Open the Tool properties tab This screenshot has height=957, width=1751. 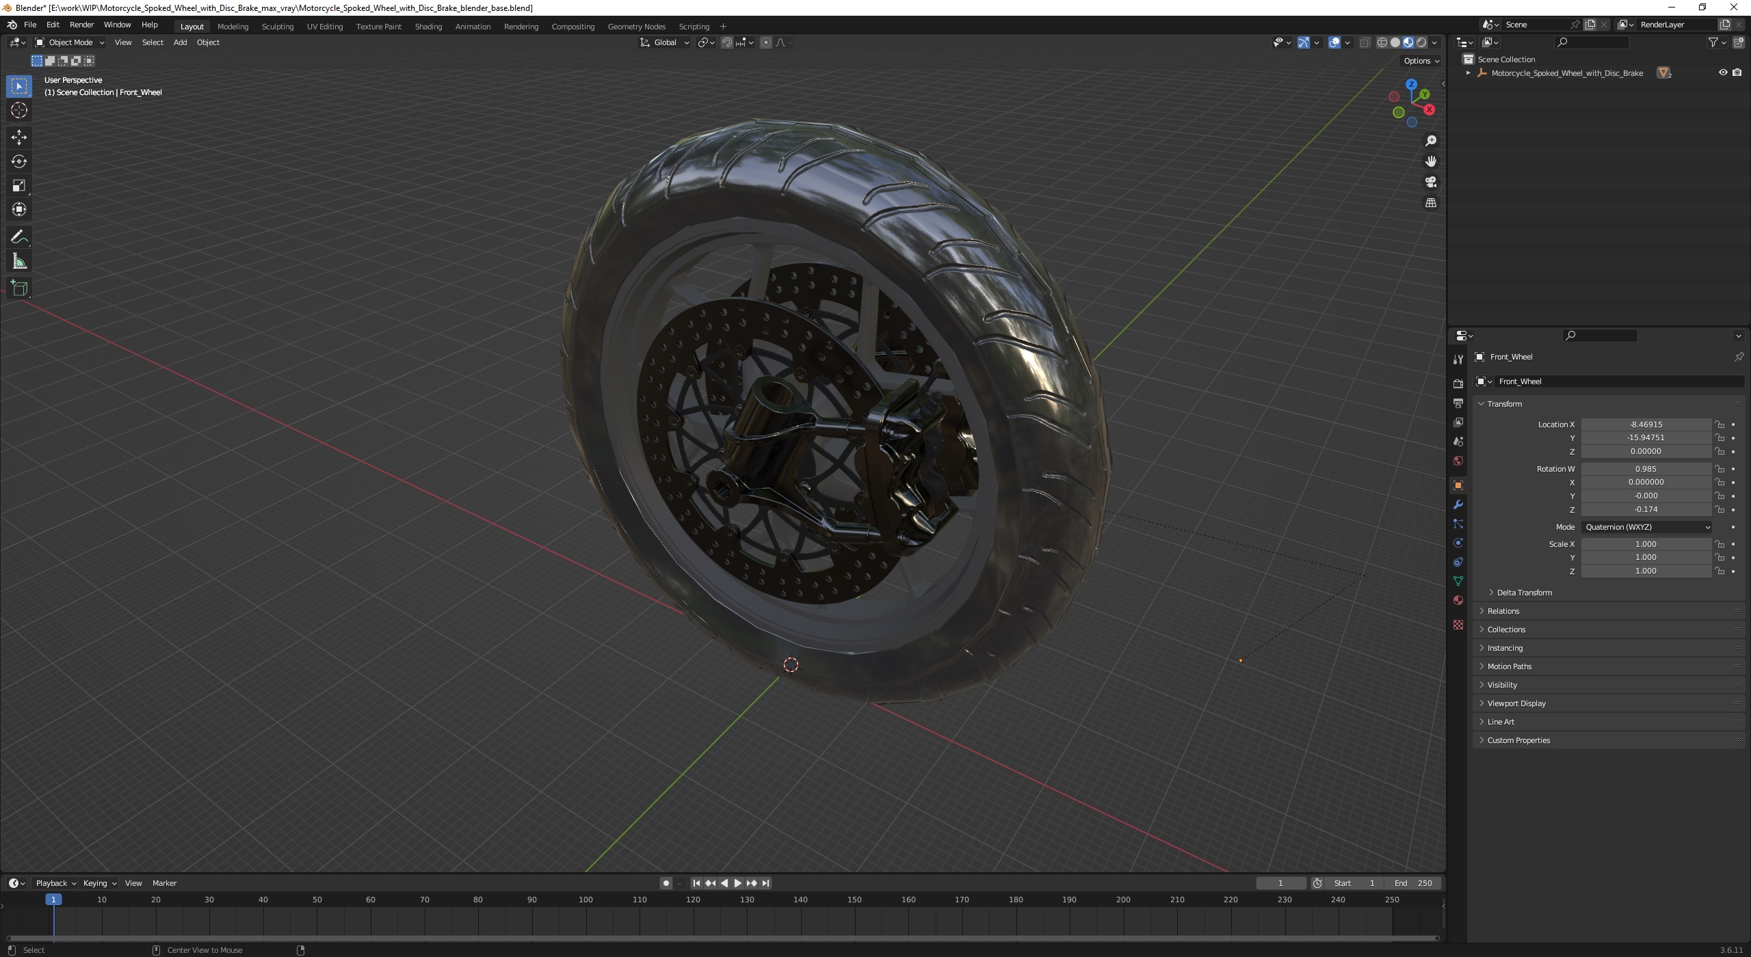[x=1458, y=360]
